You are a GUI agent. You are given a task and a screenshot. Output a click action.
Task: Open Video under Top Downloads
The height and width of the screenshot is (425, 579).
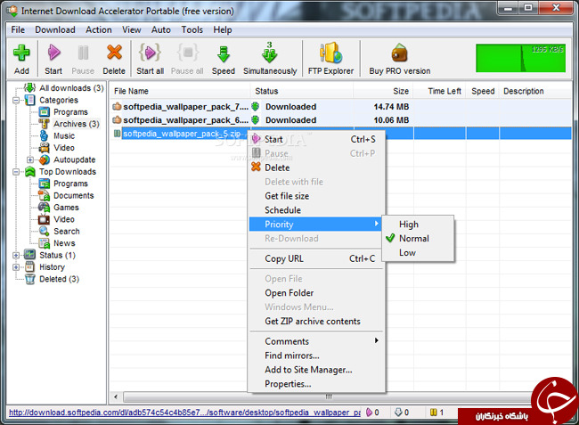tap(64, 219)
